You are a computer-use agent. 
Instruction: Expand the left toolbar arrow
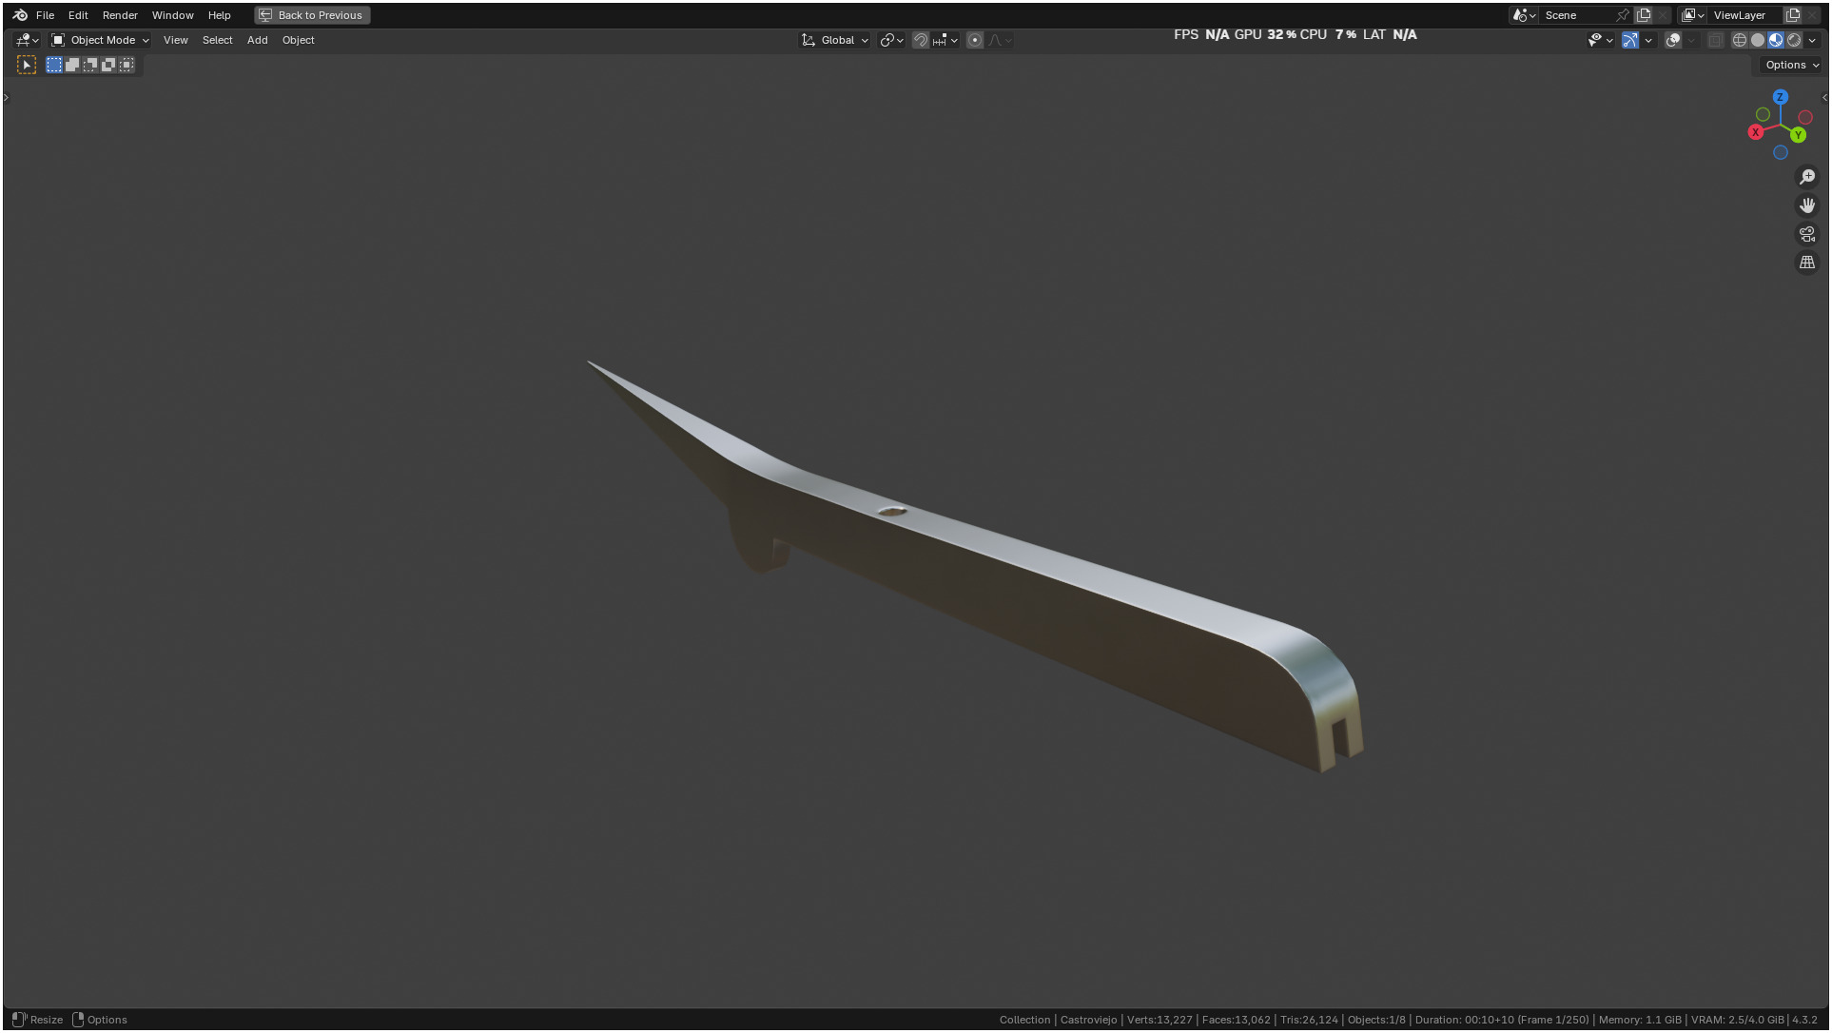6,97
